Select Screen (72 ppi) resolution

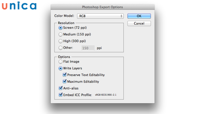[60, 28]
